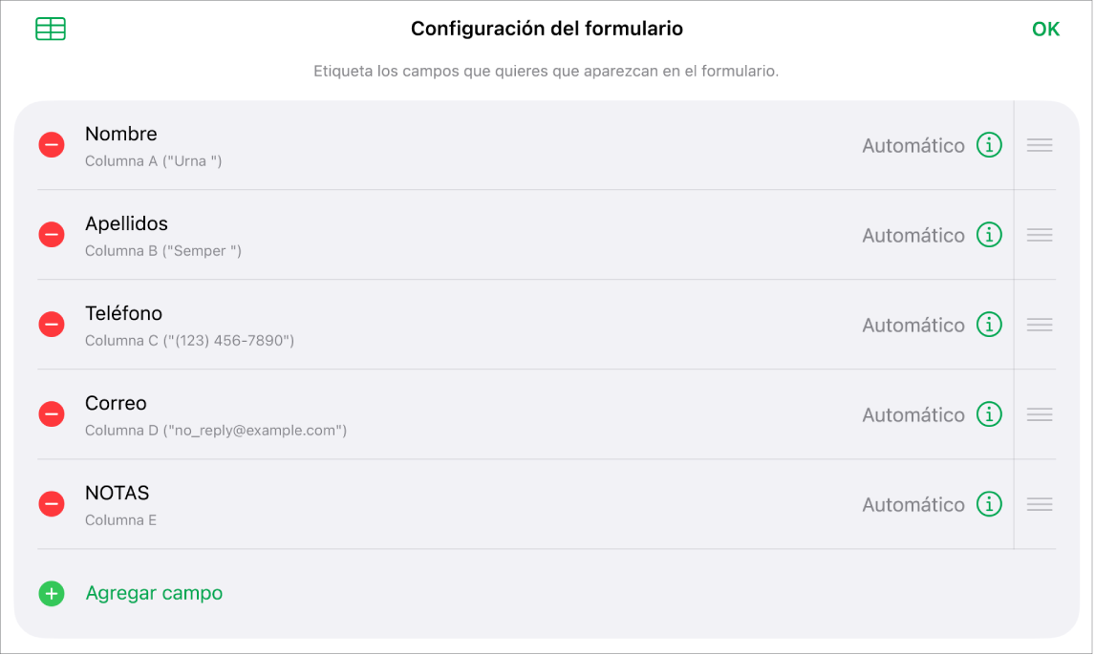Adjust the NOTAS format setting
The image size is (1095, 655).
pyautogui.click(x=912, y=503)
